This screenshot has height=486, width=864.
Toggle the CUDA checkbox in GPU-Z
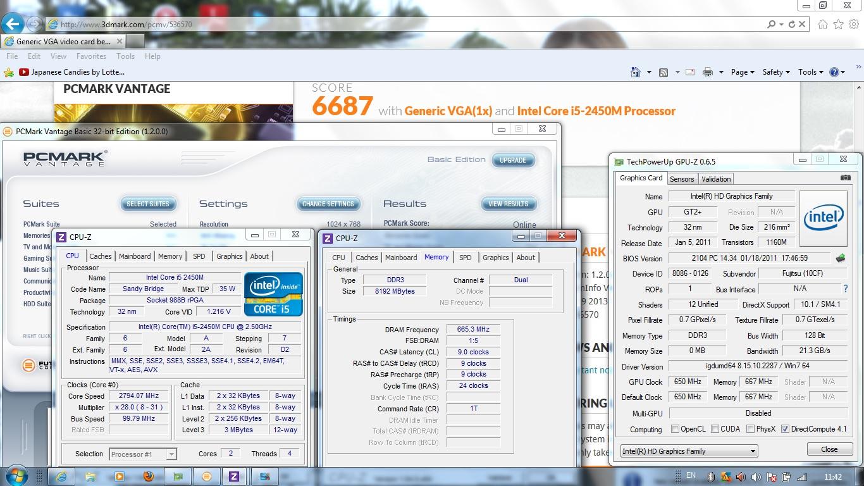pos(715,429)
